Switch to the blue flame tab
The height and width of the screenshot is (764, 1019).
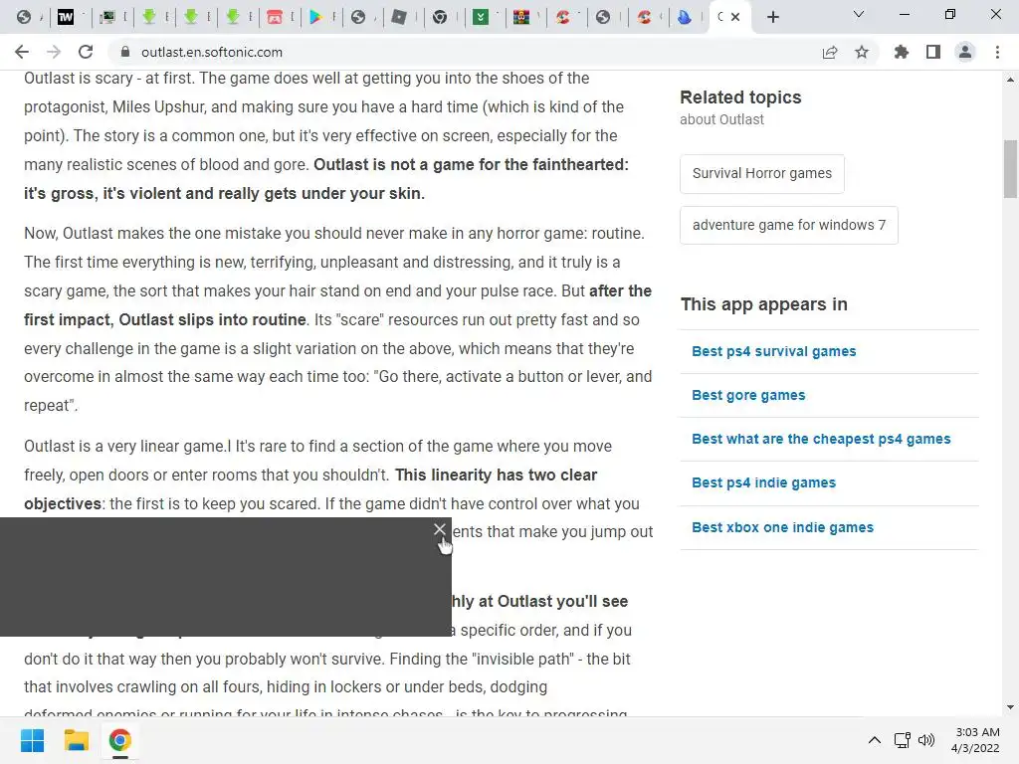(x=685, y=17)
